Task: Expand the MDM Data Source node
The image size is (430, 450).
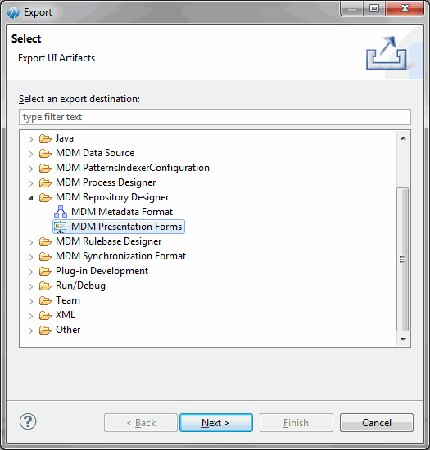Action: [x=30, y=154]
